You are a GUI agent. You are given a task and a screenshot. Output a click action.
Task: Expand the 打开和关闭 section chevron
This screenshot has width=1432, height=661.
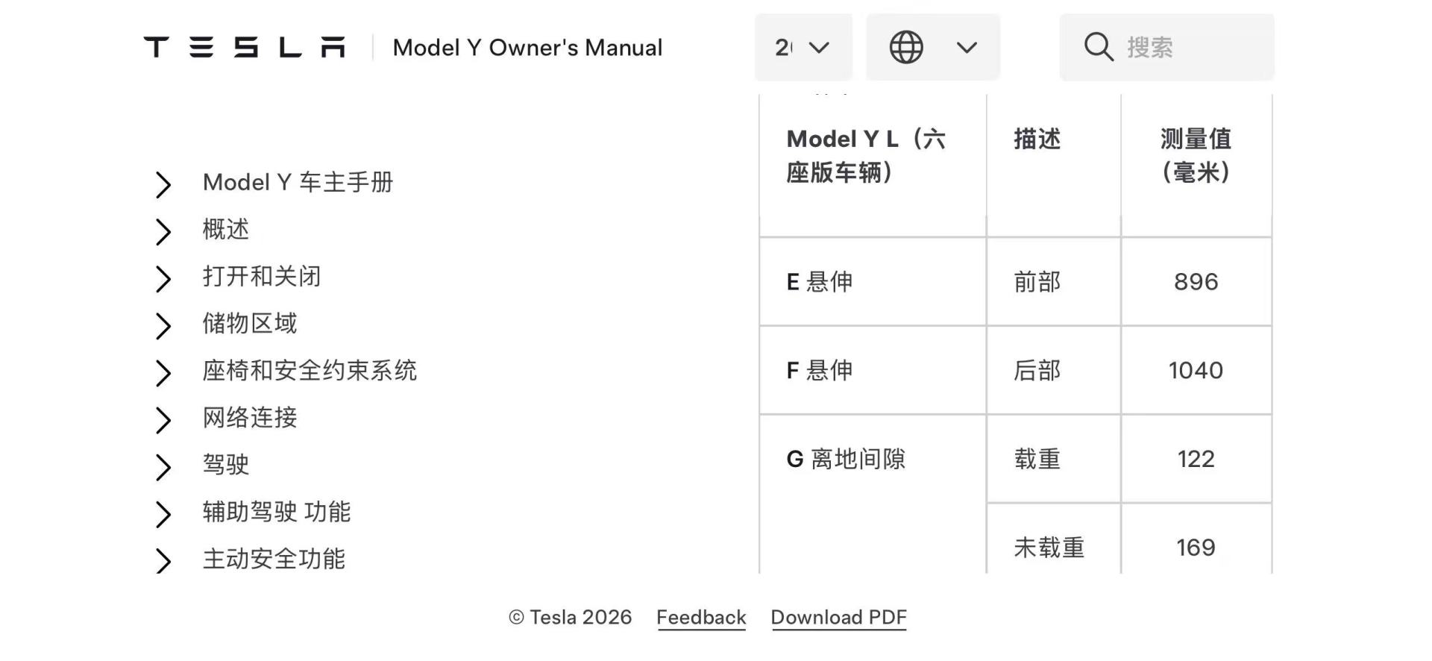tap(163, 278)
